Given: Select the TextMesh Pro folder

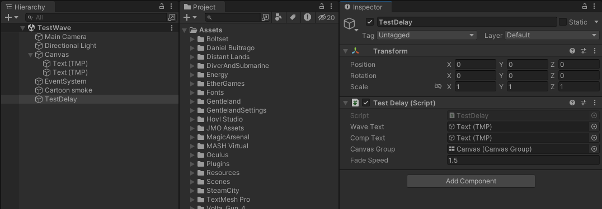Looking at the screenshot, I should click(x=223, y=200).
